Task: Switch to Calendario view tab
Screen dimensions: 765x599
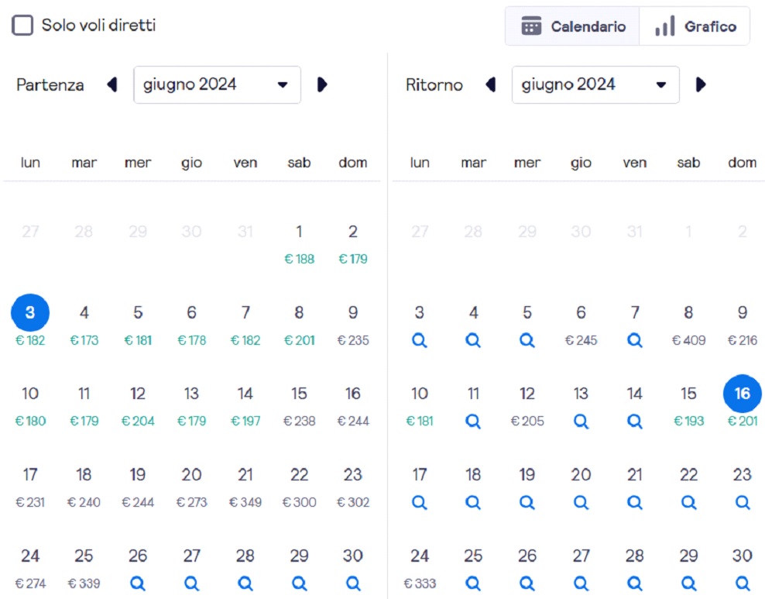Action: (x=573, y=26)
